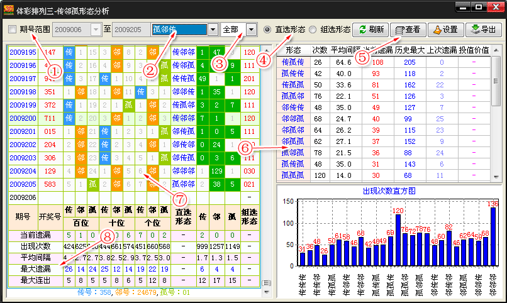Click the left table scrollbar down arrow
This screenshot has width=507, height=303.
[267, 292]
